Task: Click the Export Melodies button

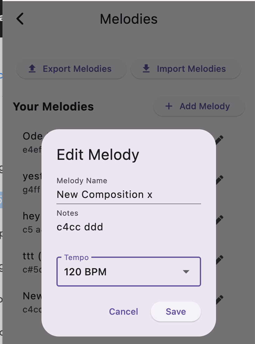Action: tap(71, 69)
